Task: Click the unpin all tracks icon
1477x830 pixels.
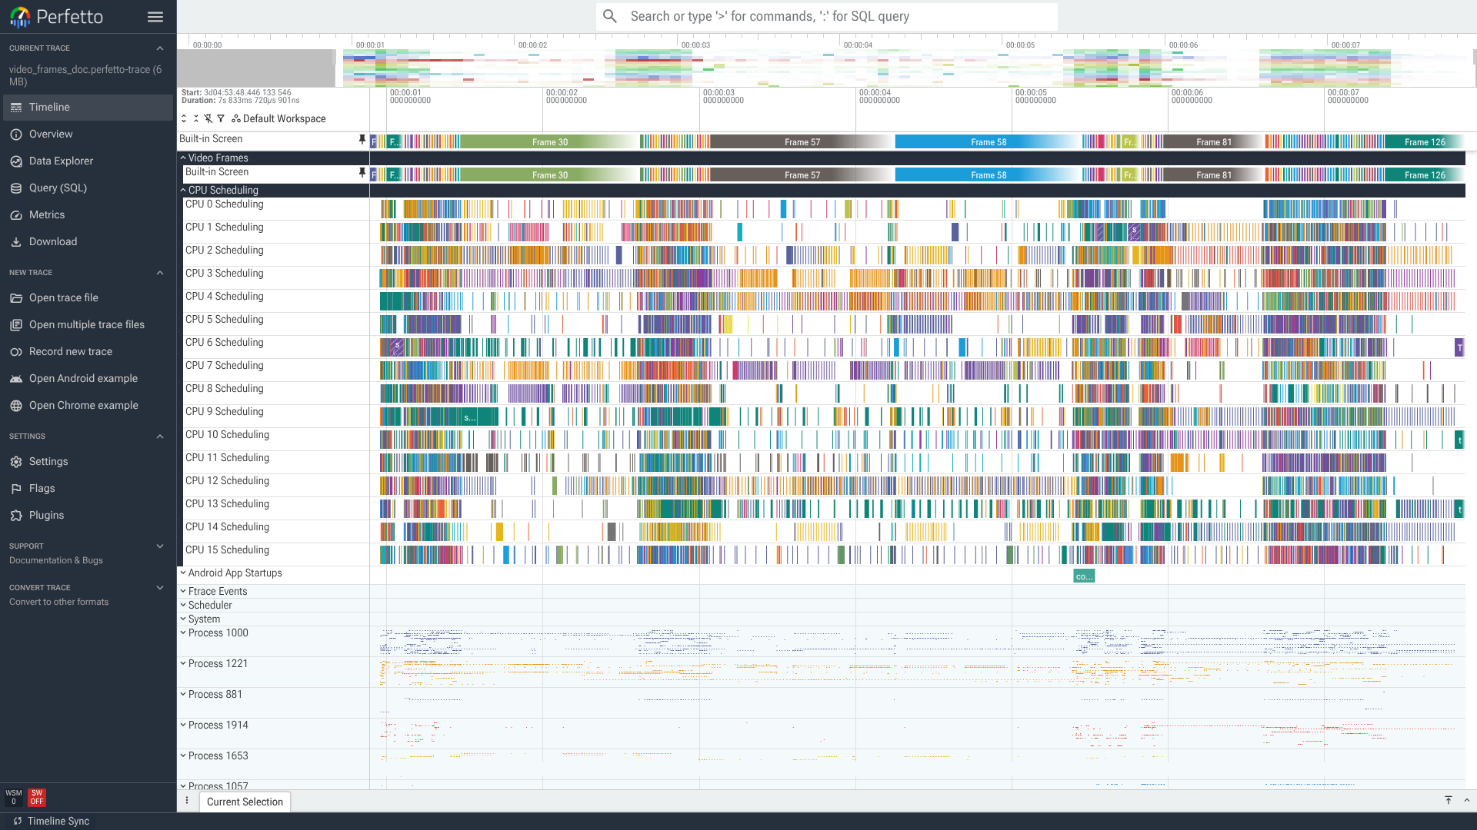Action: point(208,118)
